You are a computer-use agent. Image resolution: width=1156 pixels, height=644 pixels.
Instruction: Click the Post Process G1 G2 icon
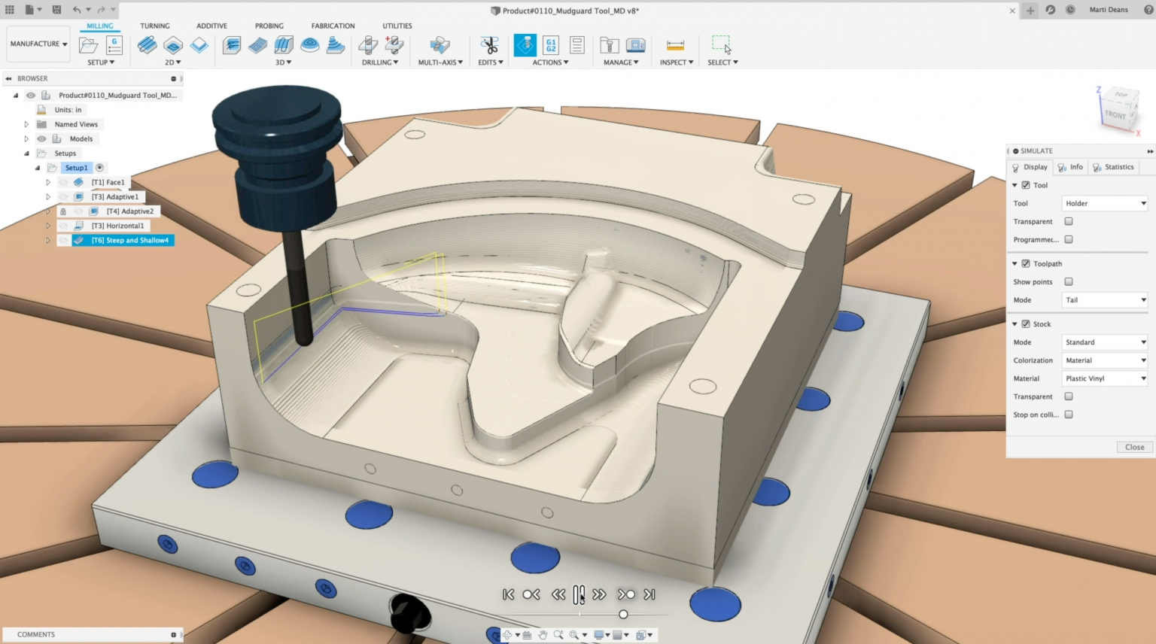[549, 44]
